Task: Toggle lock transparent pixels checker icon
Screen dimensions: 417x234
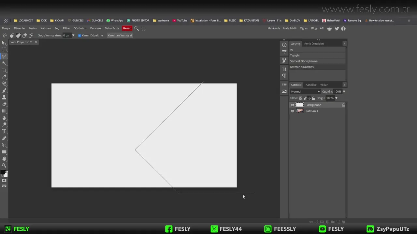Action: coord(301,98)
